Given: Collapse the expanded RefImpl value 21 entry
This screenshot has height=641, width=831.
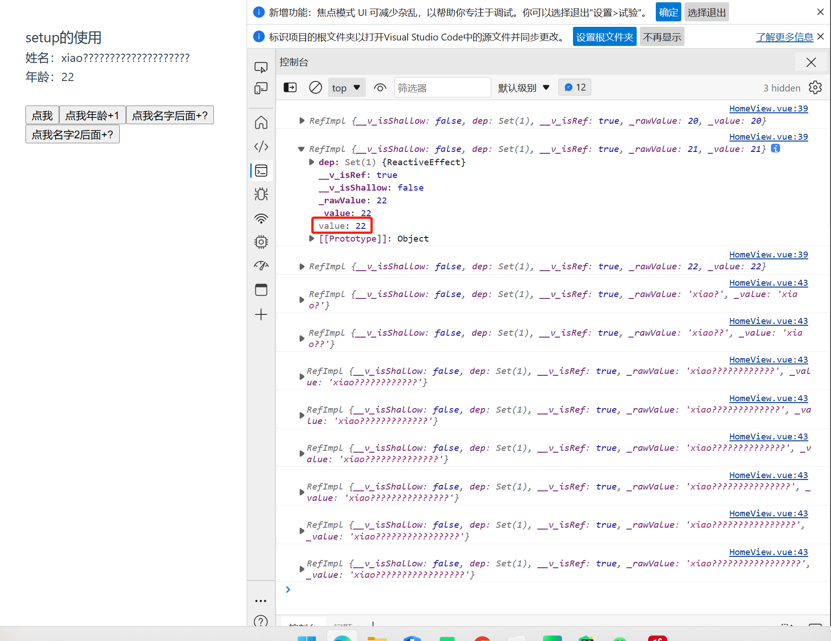Looking at the screenshot, I should (301, 149).
